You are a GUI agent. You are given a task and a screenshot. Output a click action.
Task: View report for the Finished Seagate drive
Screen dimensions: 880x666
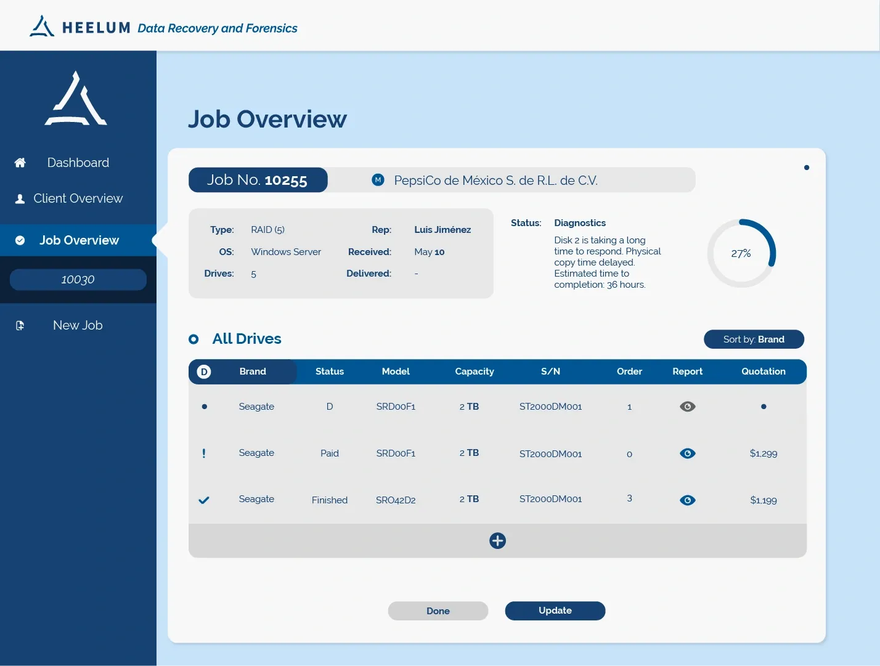[x=687, y=500]
